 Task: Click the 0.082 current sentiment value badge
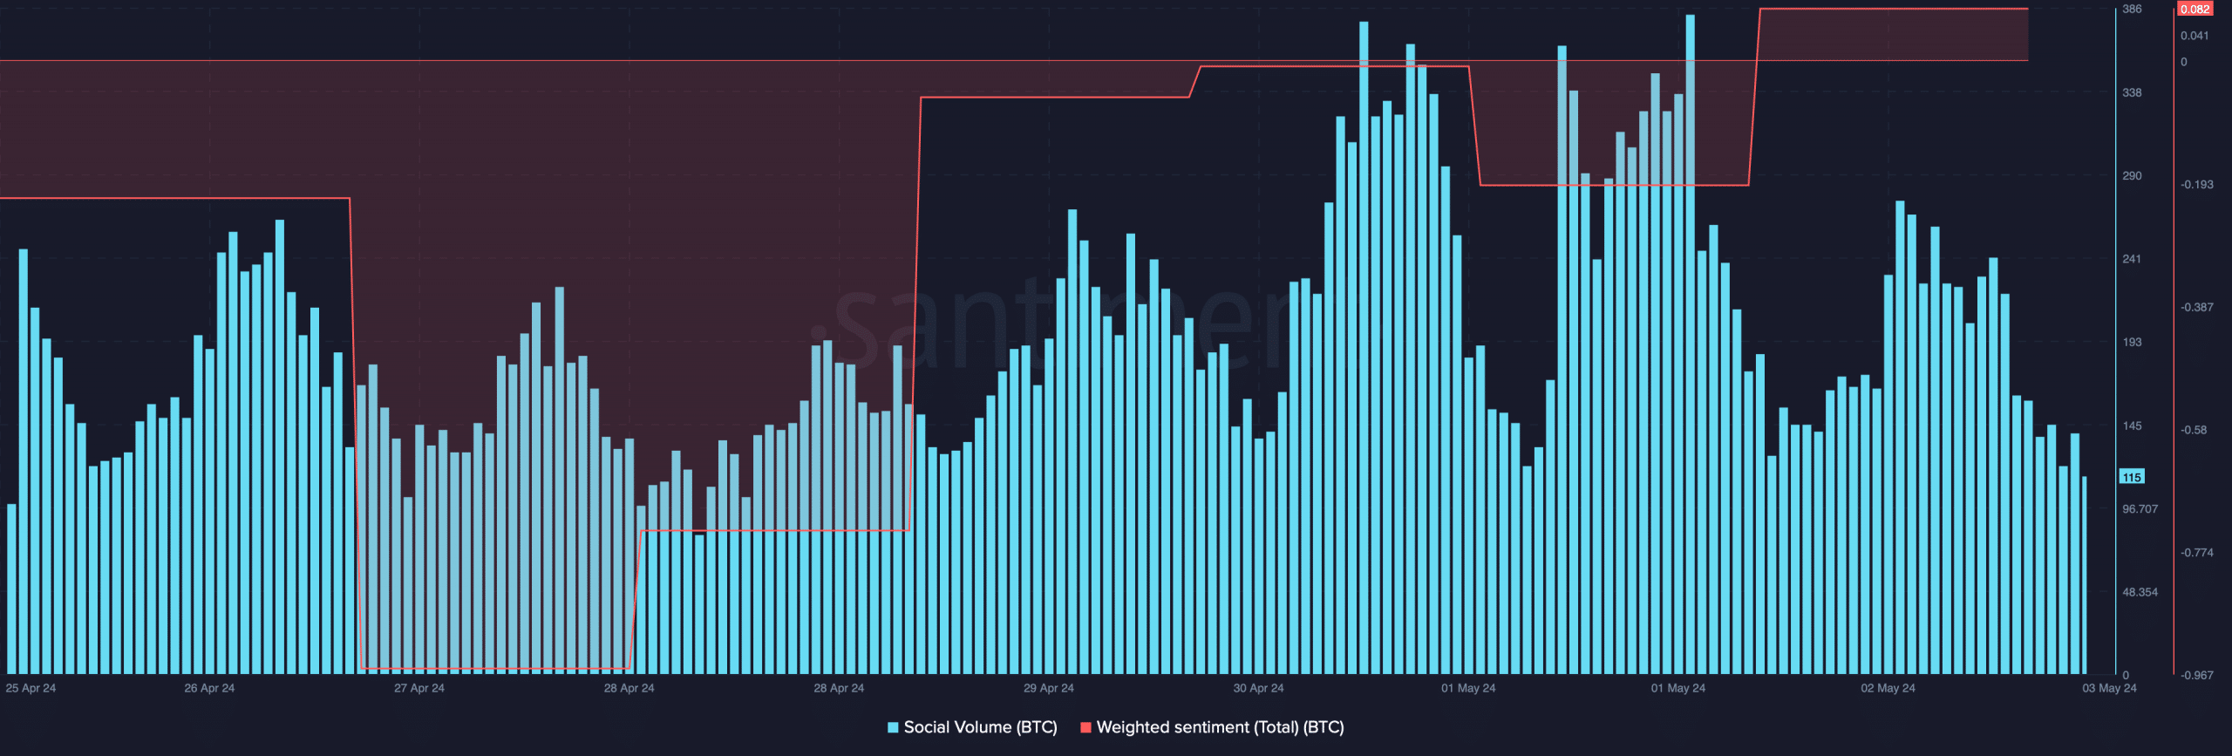point(2195,9)
